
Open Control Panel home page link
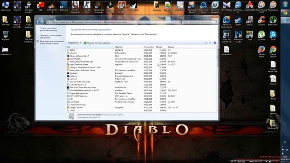point(48,29)
